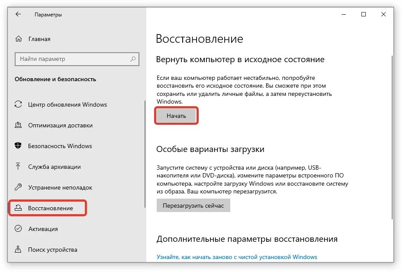This screenshot has height=272, width=403.
Task: Click Устранение неполадок wrench icon
Action: coord(18,187)
